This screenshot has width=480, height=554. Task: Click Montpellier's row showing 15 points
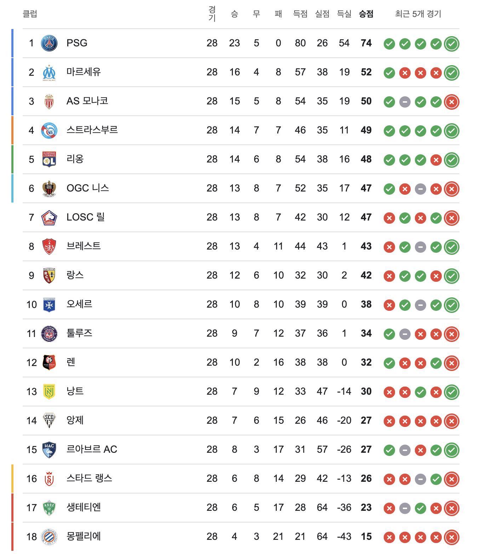click(x=241, y=537)
